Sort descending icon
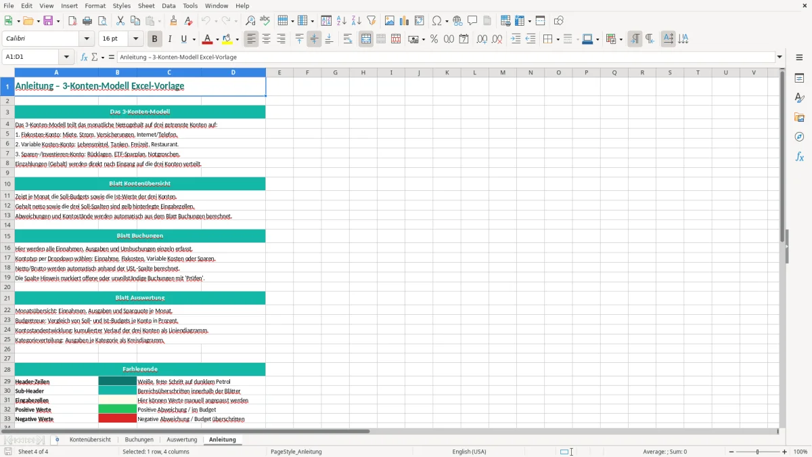This screenshot has height=457, width=812. (x=357, y=21)
